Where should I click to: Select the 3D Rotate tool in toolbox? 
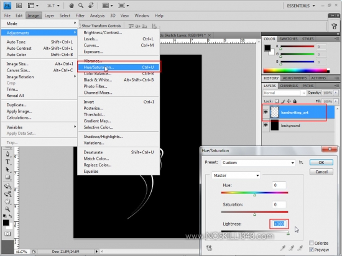(x=7, y=186)
